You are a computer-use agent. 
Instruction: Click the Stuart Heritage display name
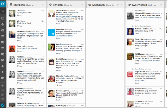[141, 39]
